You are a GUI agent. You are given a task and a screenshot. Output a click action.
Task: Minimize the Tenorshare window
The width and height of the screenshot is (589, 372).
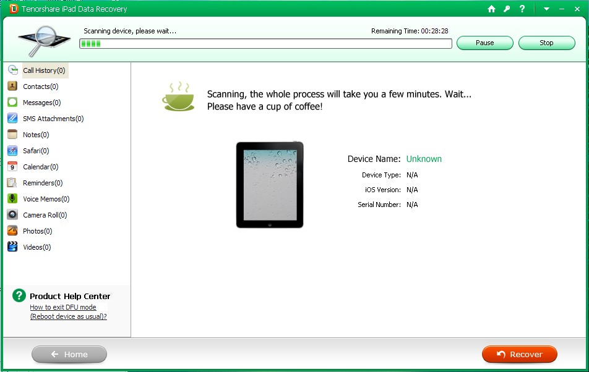click(x=562, y=9)
